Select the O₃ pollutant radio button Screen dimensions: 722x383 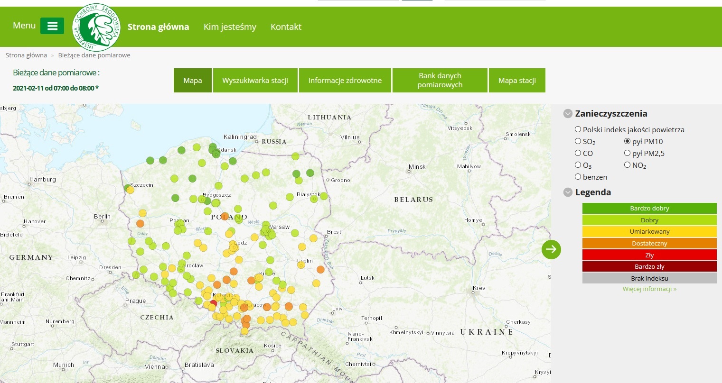[x=578, y=165]
